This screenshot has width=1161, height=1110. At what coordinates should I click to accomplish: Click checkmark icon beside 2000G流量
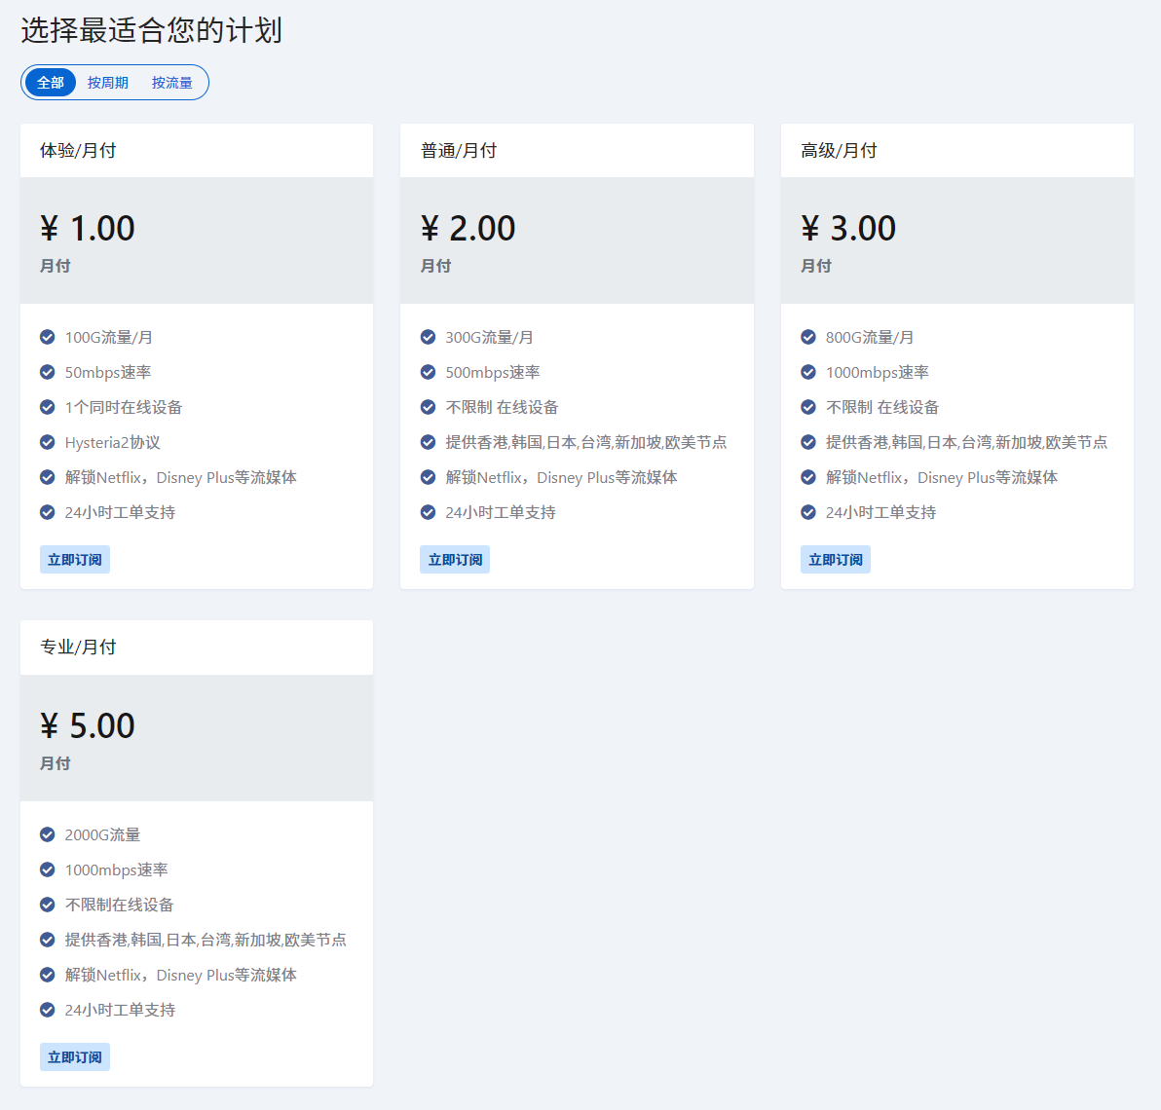[48, 835]
